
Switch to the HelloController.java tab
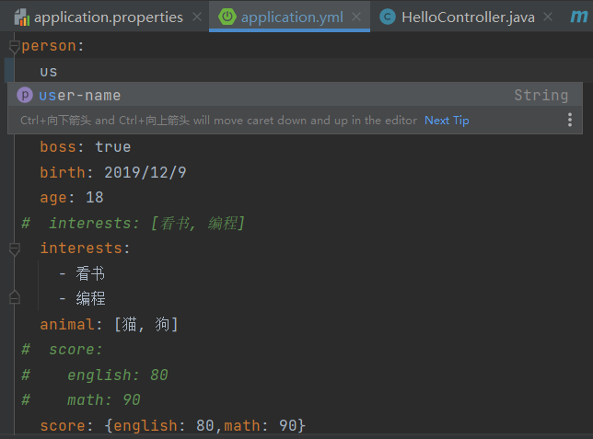click(469, 17)
